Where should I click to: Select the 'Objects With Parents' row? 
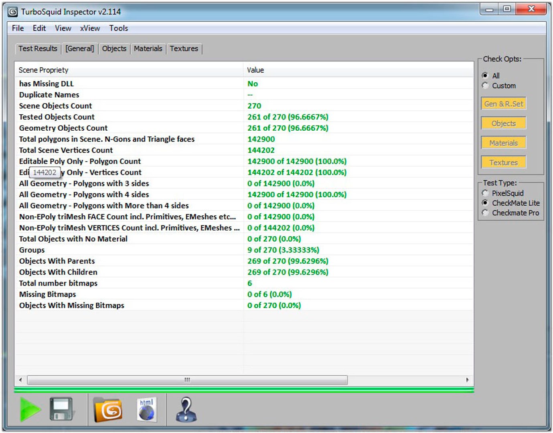click(244, 261)
